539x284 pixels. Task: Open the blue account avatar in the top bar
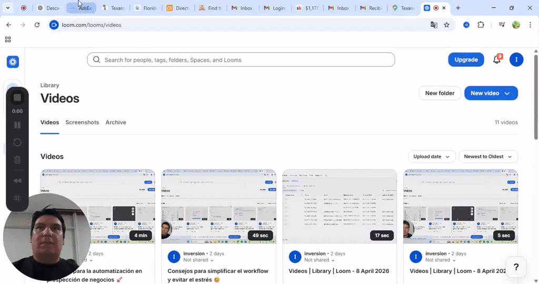click(516, 59)
